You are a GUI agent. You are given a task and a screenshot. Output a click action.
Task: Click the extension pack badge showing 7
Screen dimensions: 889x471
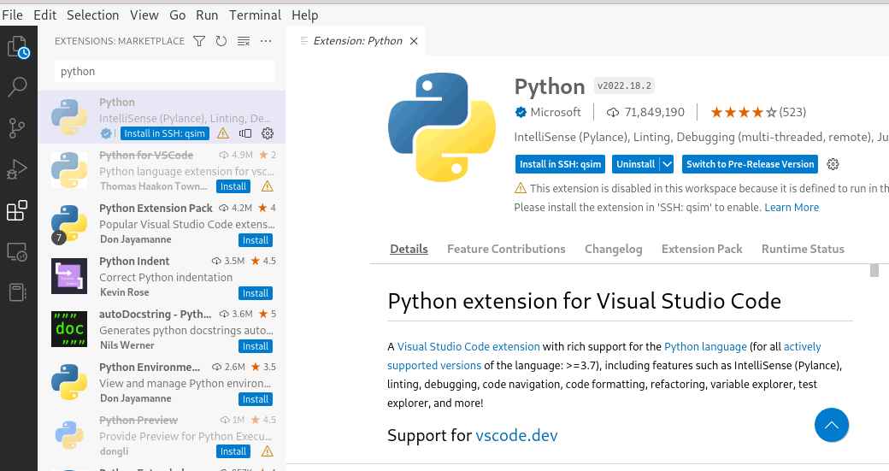click(59, 238)
